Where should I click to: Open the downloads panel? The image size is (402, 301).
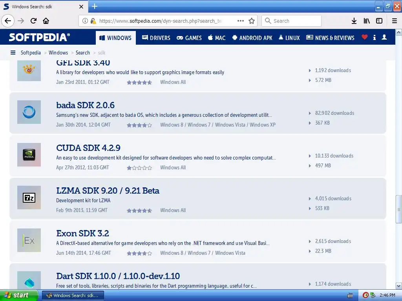[354, 21]
